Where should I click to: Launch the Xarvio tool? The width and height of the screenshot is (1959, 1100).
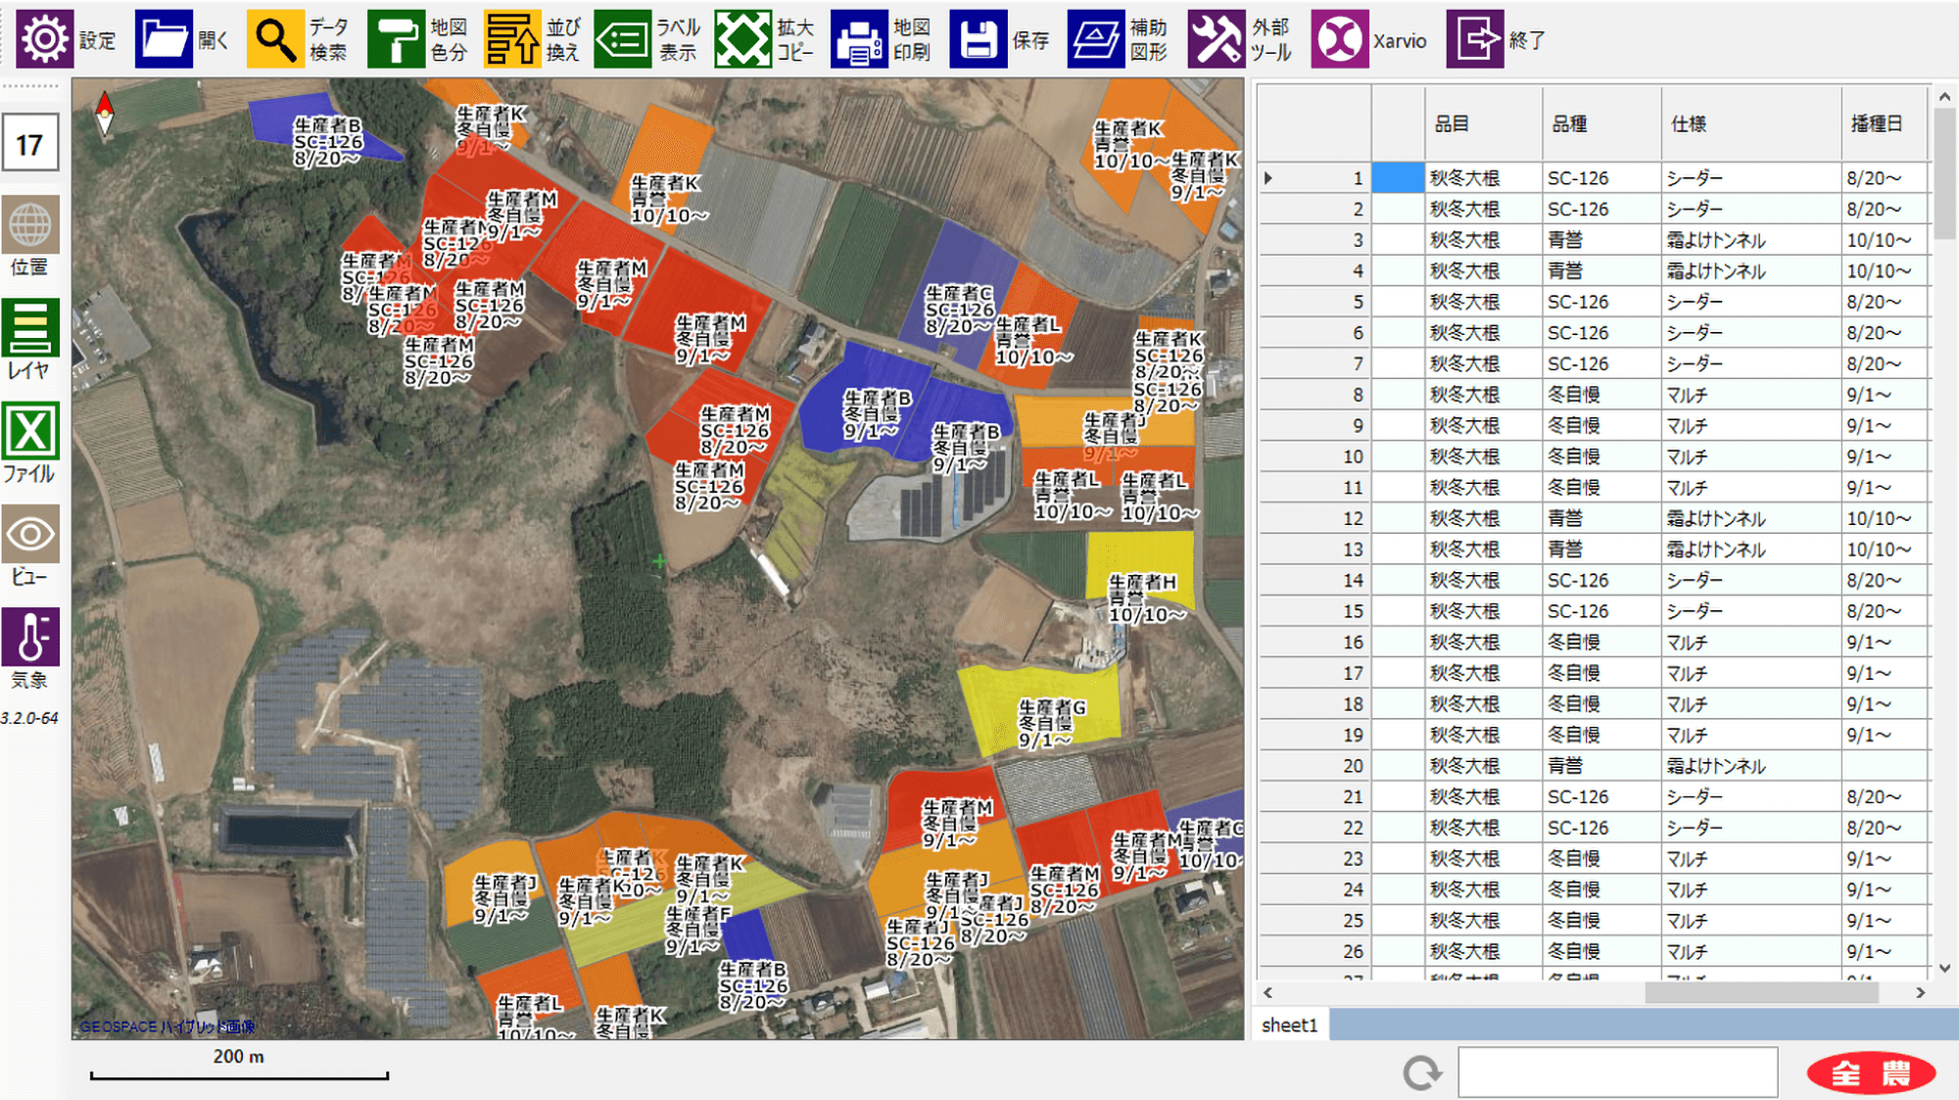click(x=1339, y=39)
